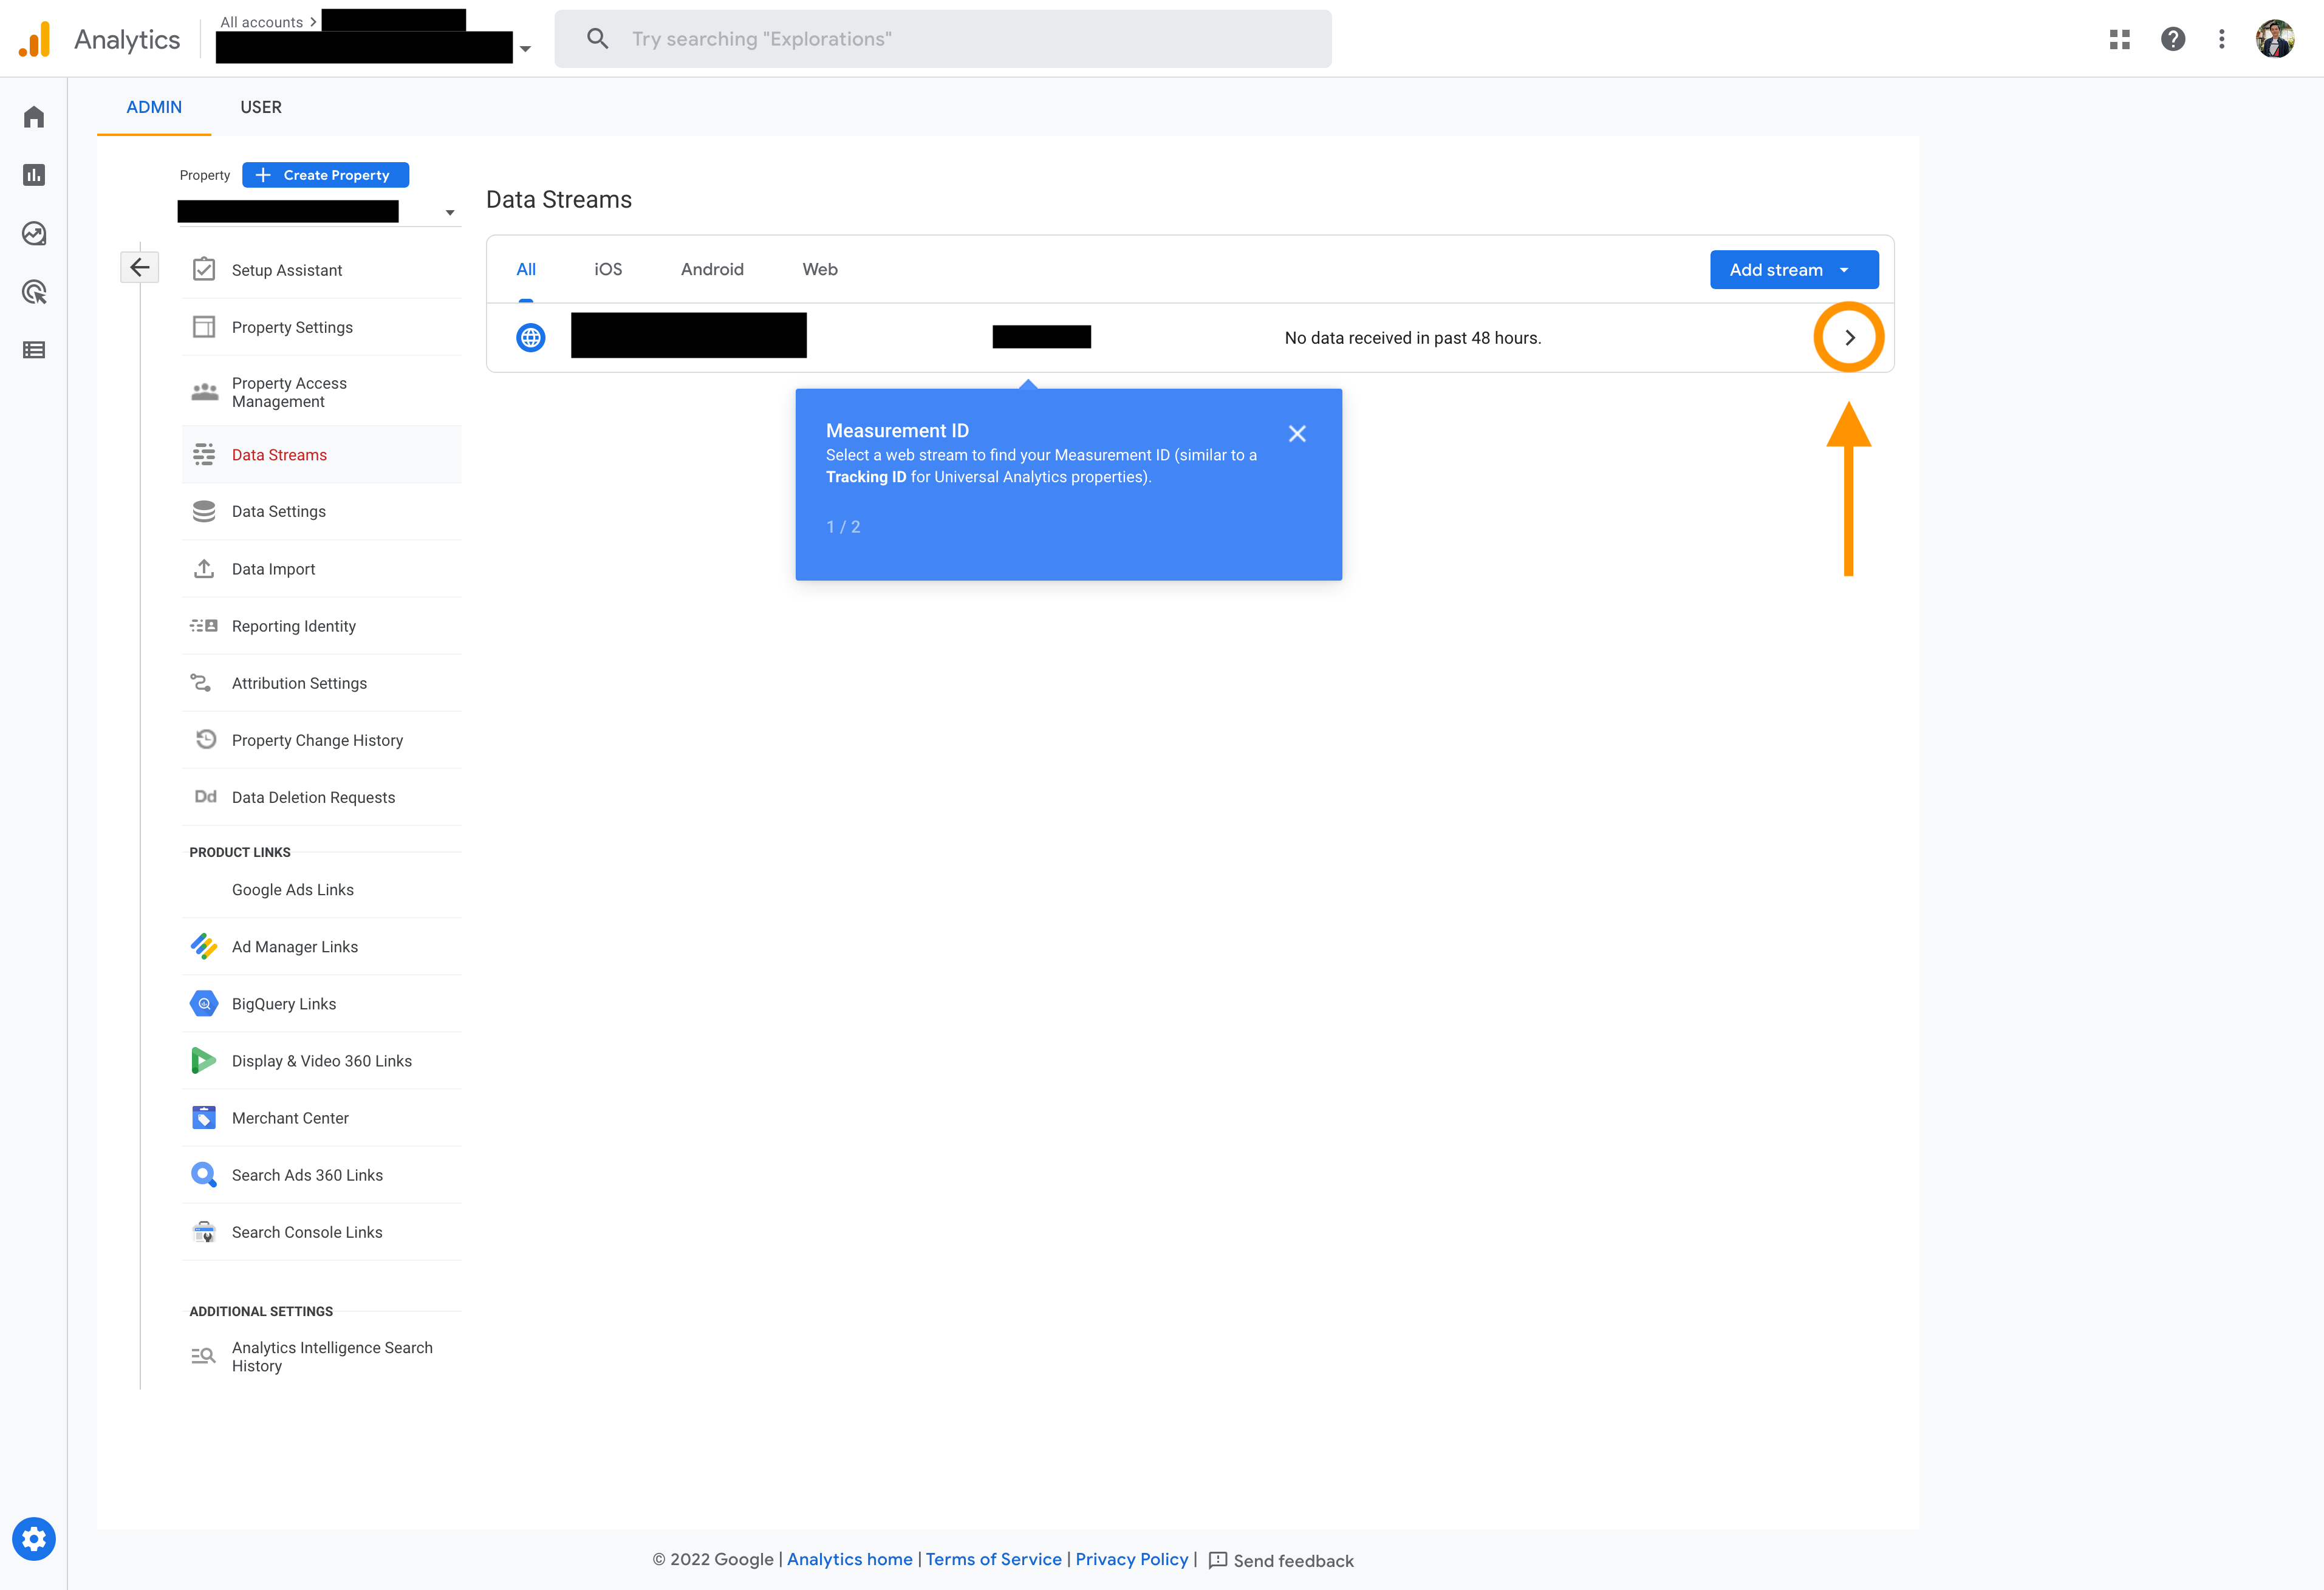
Task: Open the Terms of Service link
Action: (993, 1559)
